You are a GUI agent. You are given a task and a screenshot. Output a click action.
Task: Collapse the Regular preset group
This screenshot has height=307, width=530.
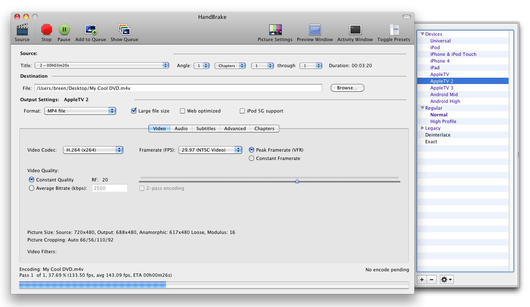coord(422,108)
